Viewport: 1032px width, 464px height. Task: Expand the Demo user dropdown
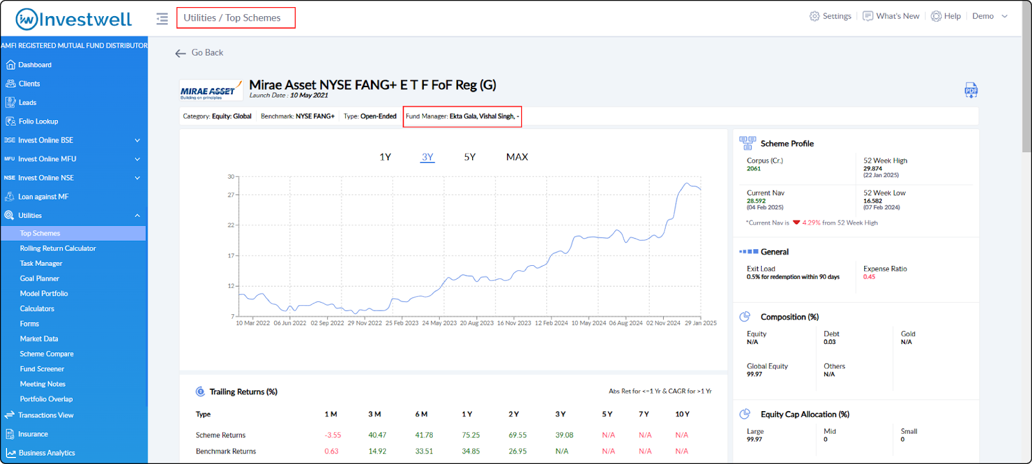tap(990, 16)
